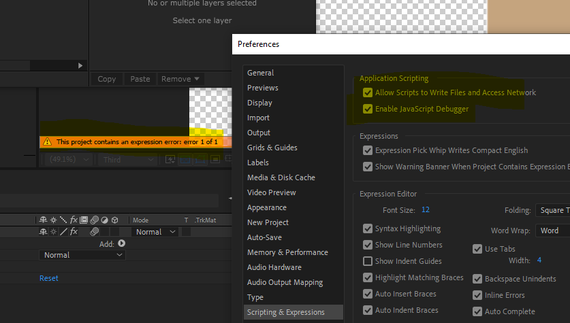
Task: Toggle the layer's Adjustment Layer switch box
Action: point(104,232)
